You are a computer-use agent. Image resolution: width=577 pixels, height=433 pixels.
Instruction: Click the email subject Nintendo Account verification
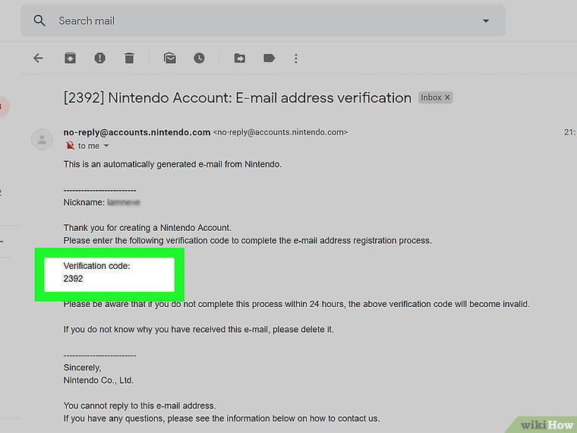coord(238,98)
